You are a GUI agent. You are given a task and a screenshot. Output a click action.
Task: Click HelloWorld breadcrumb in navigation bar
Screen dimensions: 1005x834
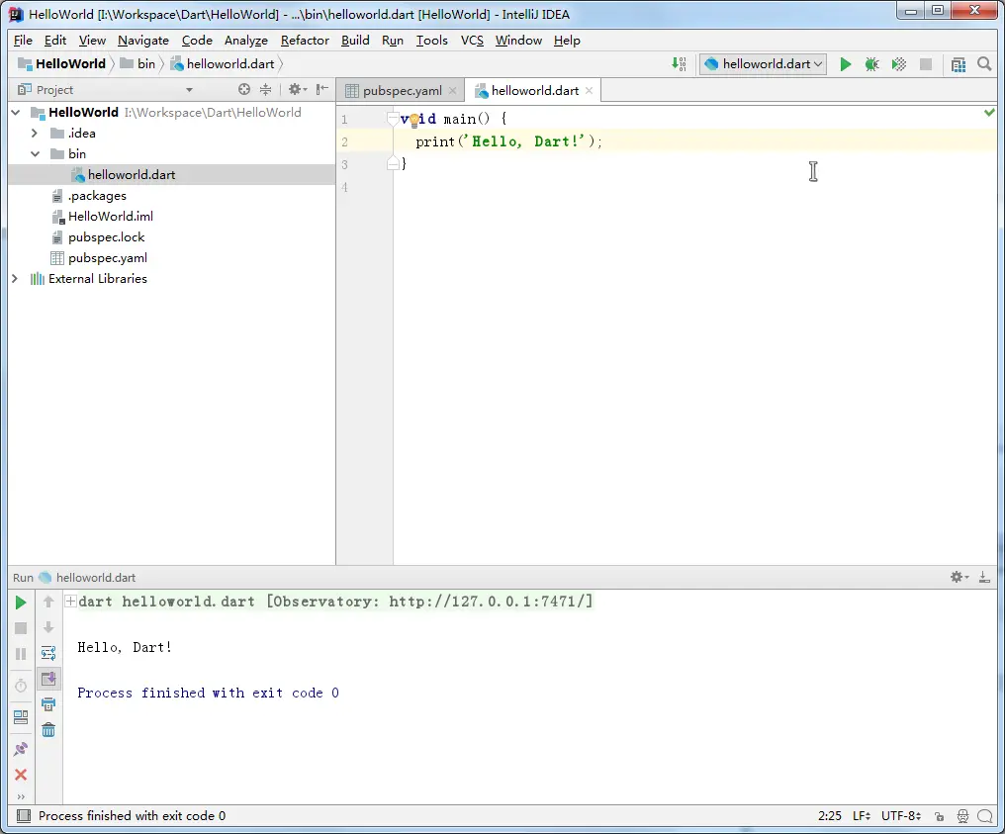click(62, 64)
